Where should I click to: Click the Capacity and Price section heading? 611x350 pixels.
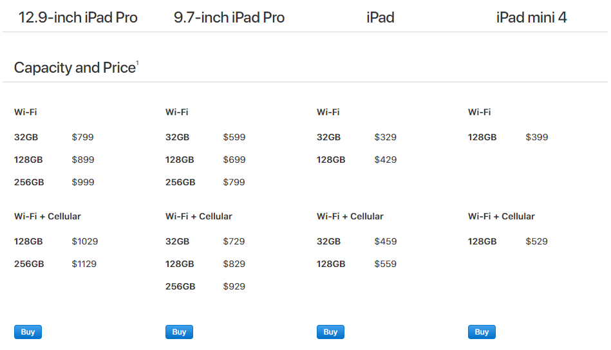tap(75, 68)
